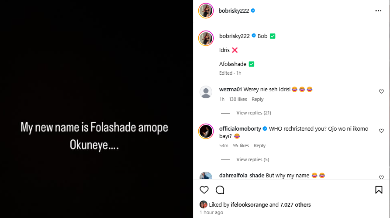Reply to wezma01's comment

pyautogui.click(x=258, y=100)
